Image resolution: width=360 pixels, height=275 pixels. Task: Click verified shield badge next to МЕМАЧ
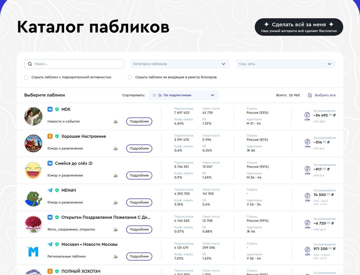[57, 190]
